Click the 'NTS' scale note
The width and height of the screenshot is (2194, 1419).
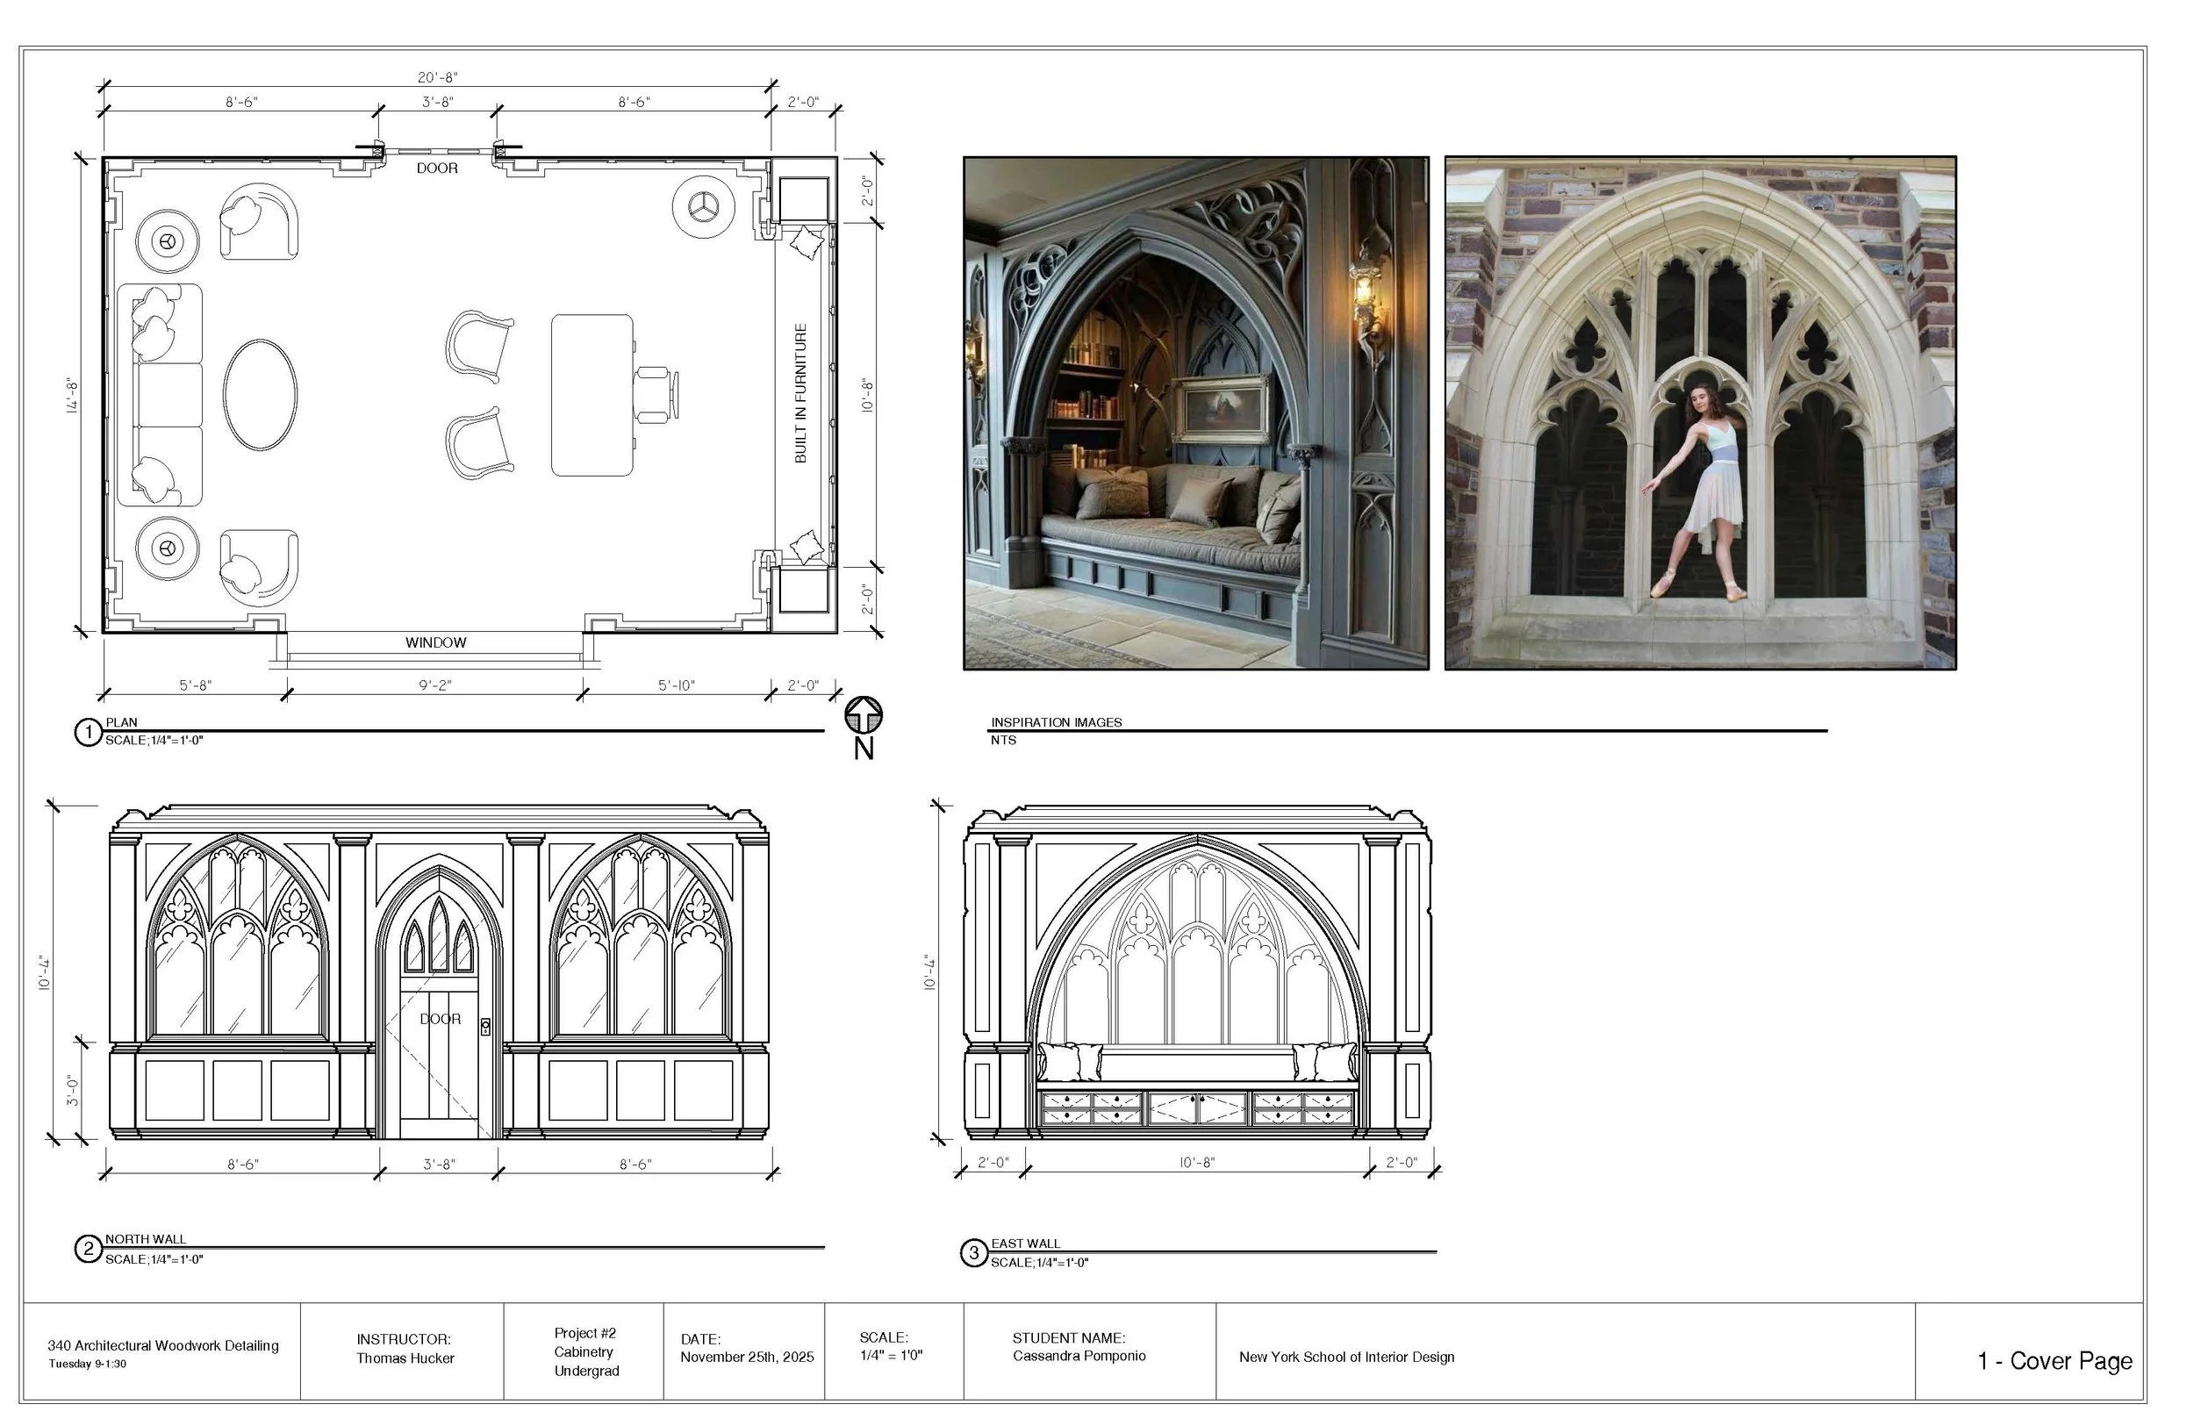pyautogui.click(x=1003, y=740)
